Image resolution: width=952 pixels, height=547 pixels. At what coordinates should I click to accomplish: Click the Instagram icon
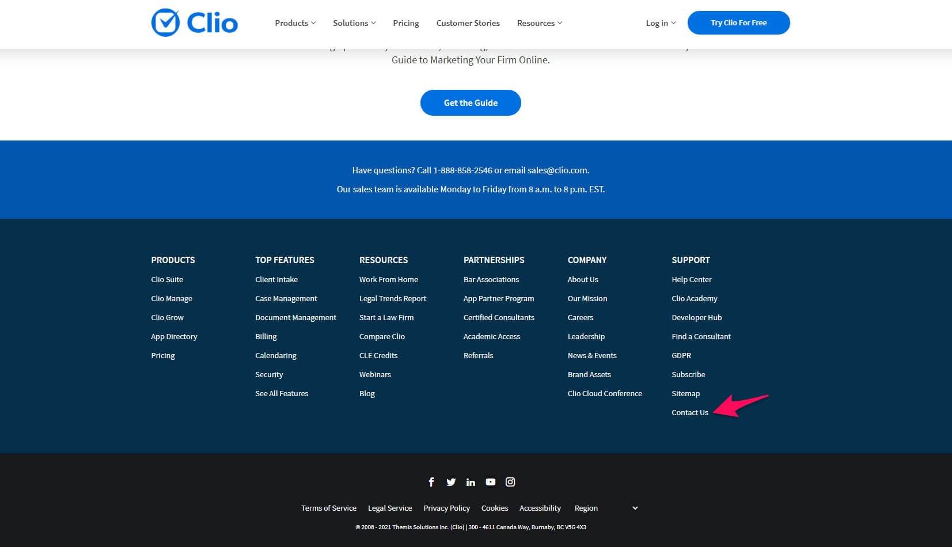coord(510,482)
